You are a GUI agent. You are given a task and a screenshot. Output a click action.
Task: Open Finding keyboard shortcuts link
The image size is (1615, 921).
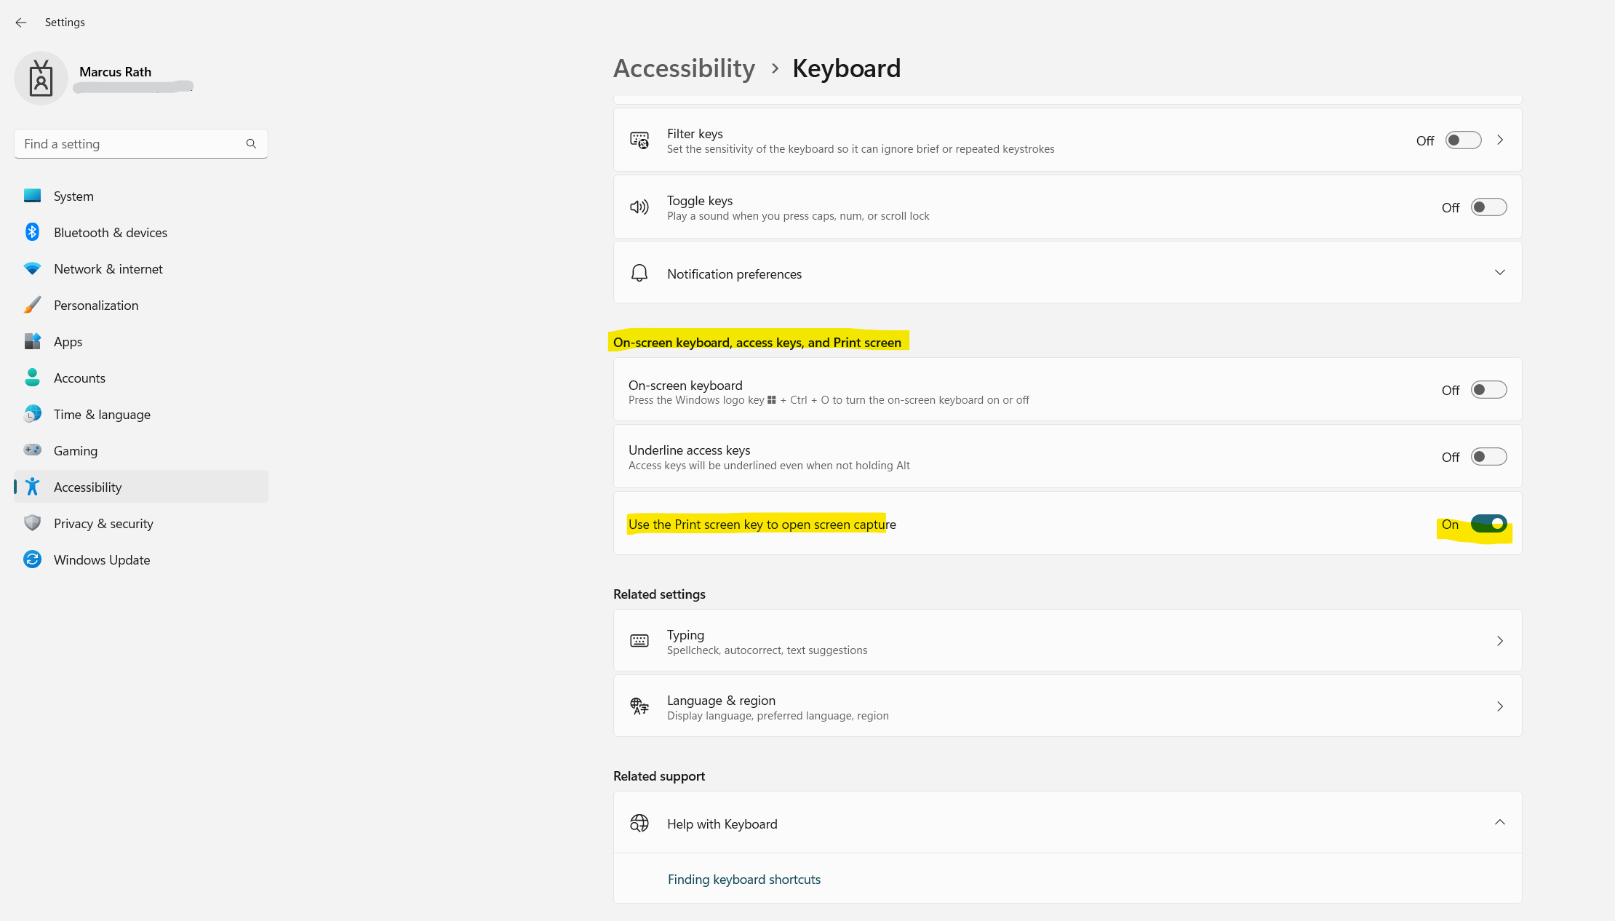point(743,880)
